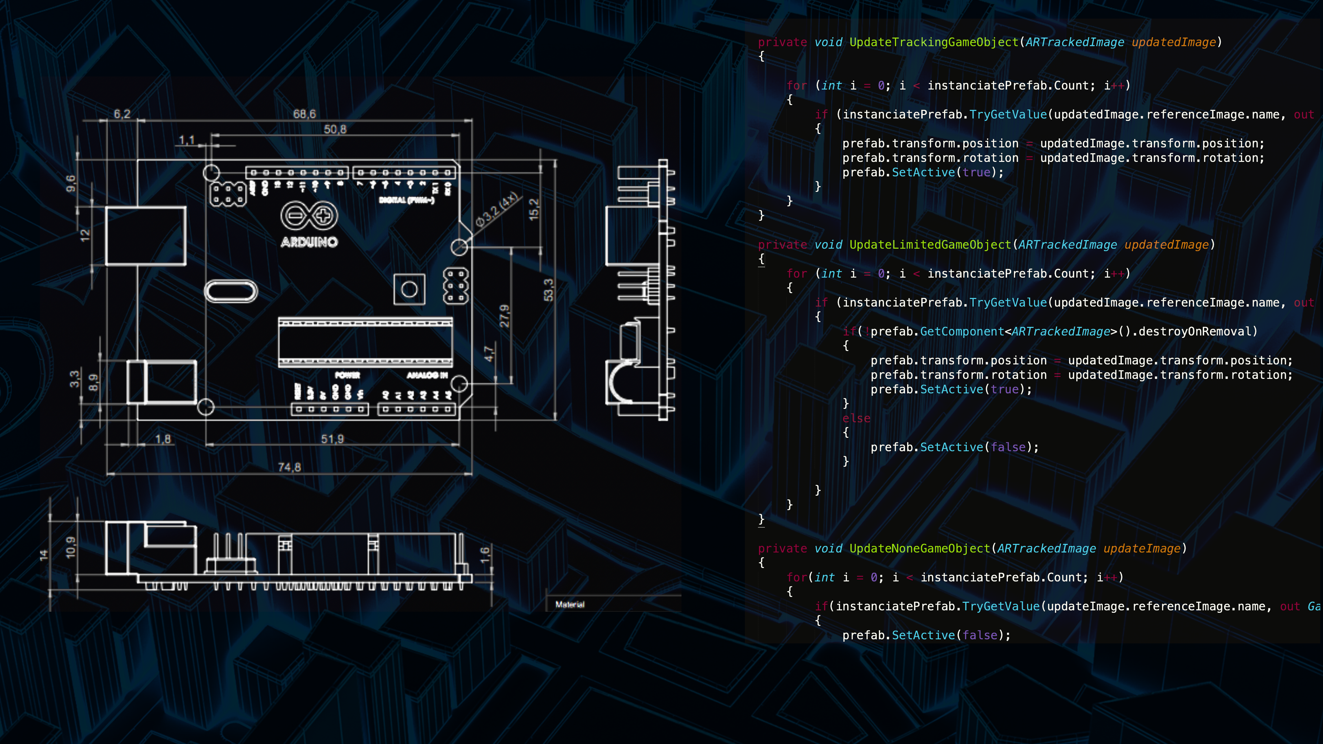
Task: Click the red else keyword
Action: click(x=856, y=418)
